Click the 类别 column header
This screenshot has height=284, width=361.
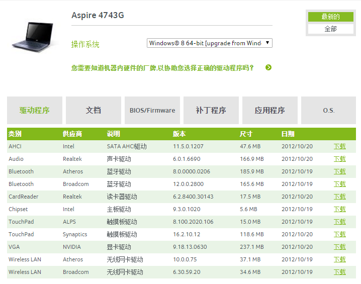(x=15, y=134)
